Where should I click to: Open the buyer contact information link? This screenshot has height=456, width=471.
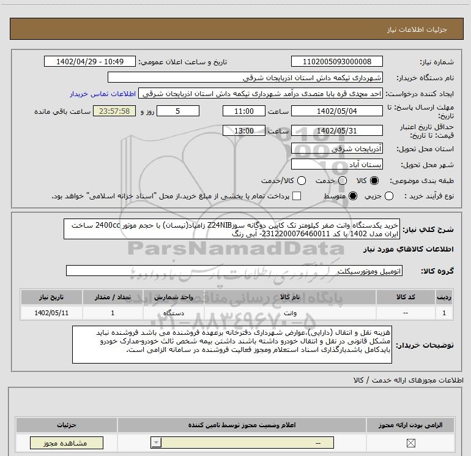click(103, 94)
